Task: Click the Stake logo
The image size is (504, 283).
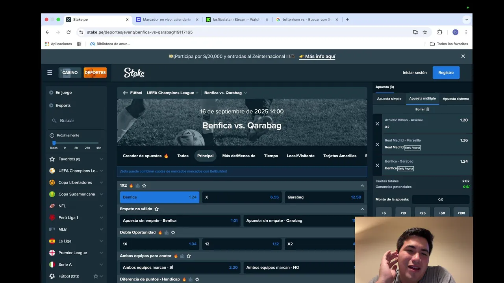Action: click(x=134, y=73)
